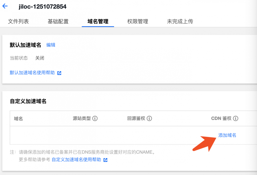Open the 权限管理 tab
The width and height of the screenshot is (257, 175).
click(x=138, y=21)
